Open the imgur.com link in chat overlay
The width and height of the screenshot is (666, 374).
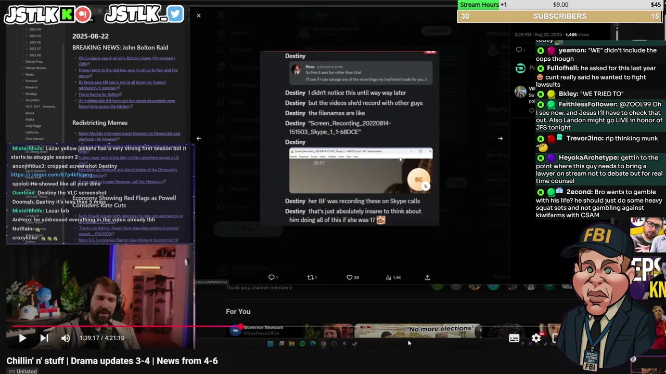coord(52,175)
